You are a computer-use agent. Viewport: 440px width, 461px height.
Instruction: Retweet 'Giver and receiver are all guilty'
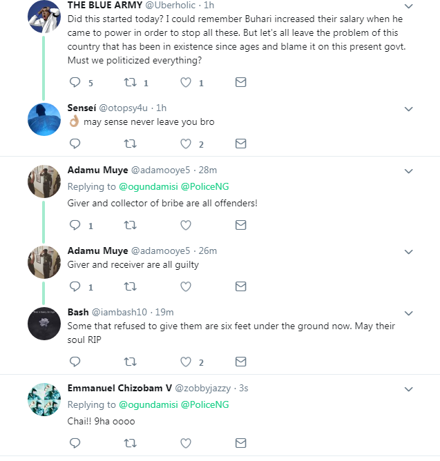(x=130, y=286)
